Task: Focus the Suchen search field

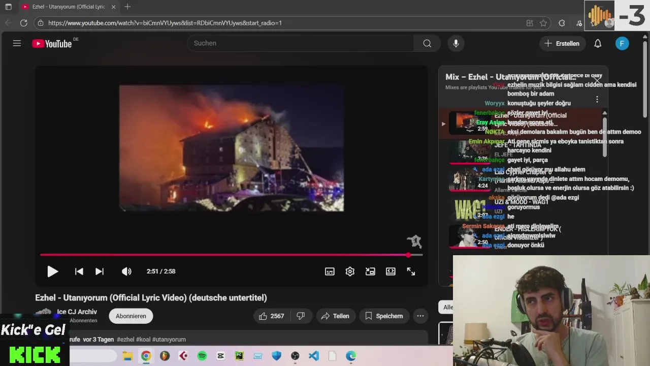Action: (300, 43)
